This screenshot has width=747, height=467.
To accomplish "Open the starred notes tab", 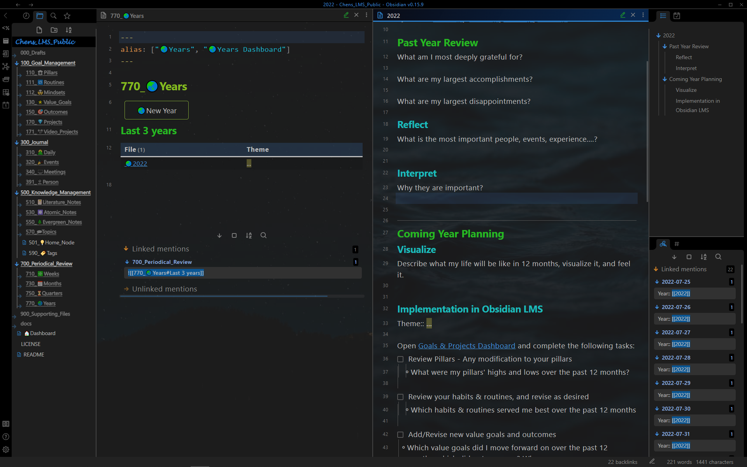I will point(67,16).
